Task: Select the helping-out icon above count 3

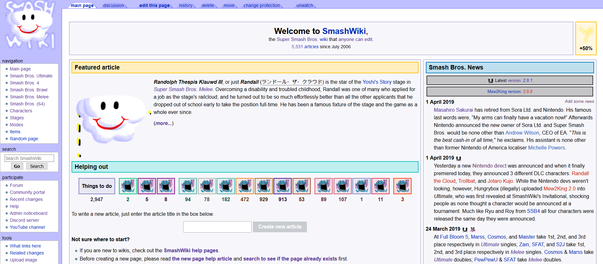Action: click(402, 186)
